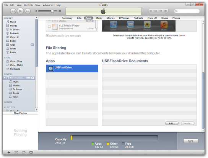
Task: Collapse the connected device disclosure triangle
Action: pyautogui.click(x=5, y=78)
